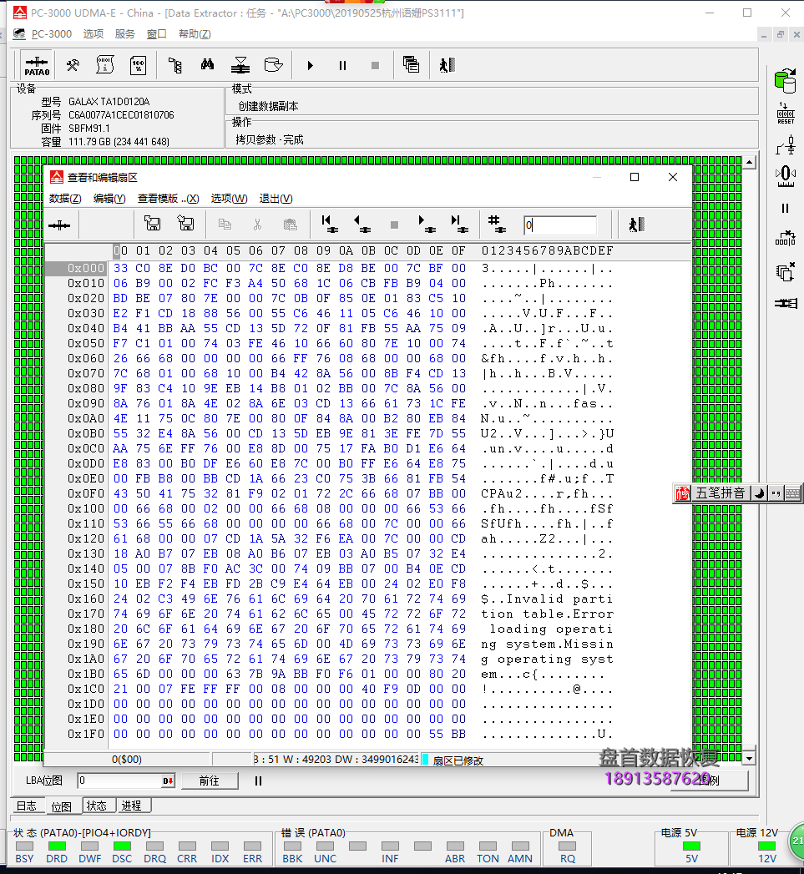Open the 查看模版..(X) menu
Screen dimensions: 804x874
coord(169,199)
